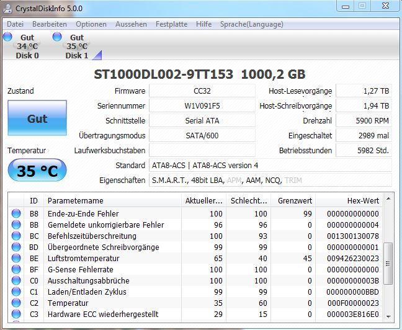Click the Schnittstelle field Serial ATA
Viewport: 402px width, 330px height.
point(202,120)
